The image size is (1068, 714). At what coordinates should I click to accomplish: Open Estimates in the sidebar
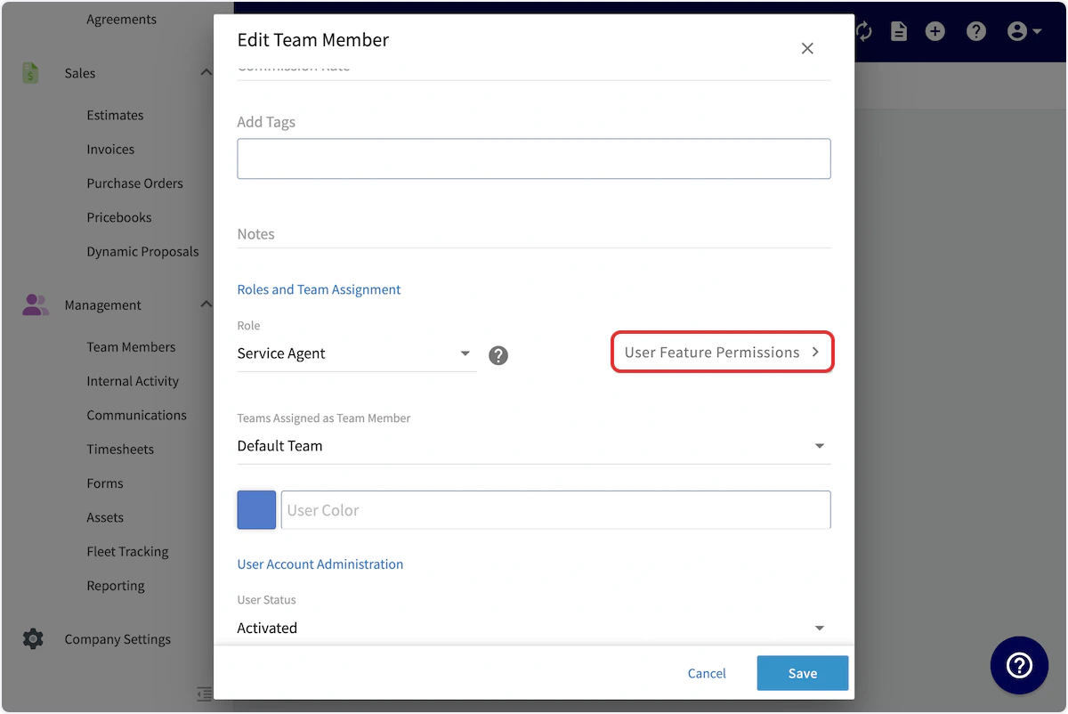tap(115, 115)
